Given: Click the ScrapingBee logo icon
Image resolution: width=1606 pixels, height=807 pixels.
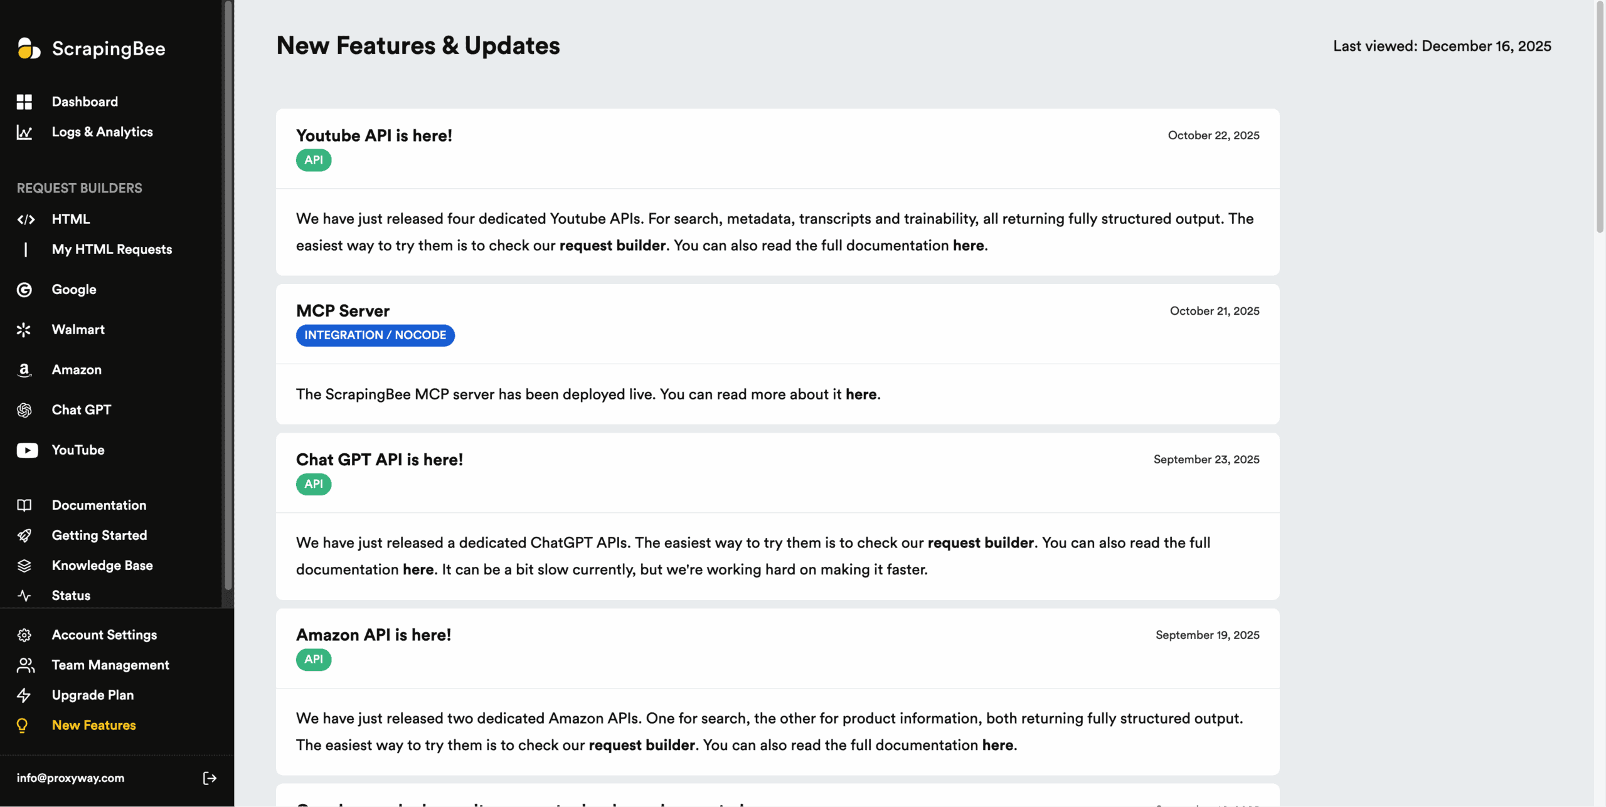Looking at the screenshot, I should (28, 48).
